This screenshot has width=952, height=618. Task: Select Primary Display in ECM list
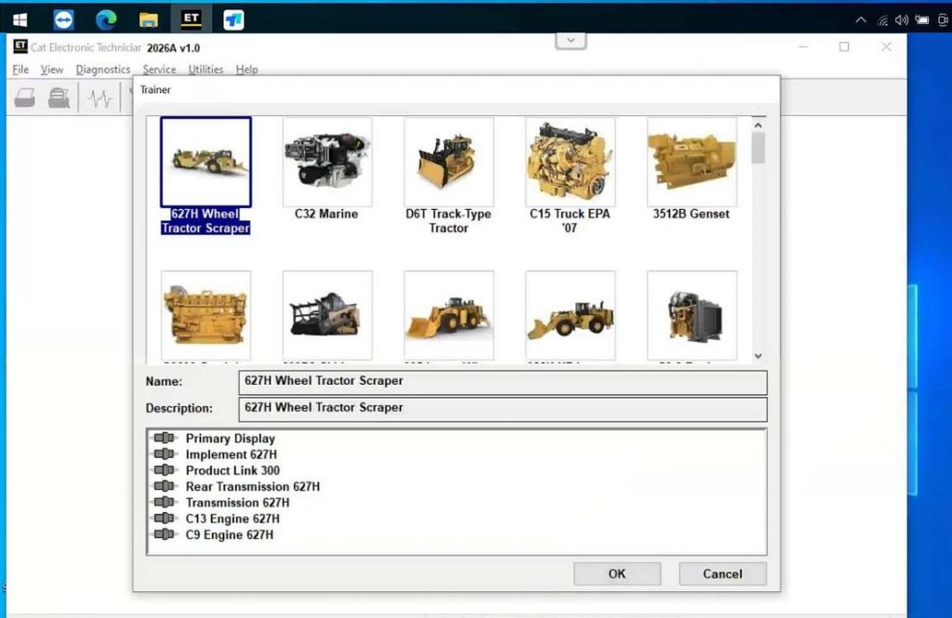coord(231,439)
